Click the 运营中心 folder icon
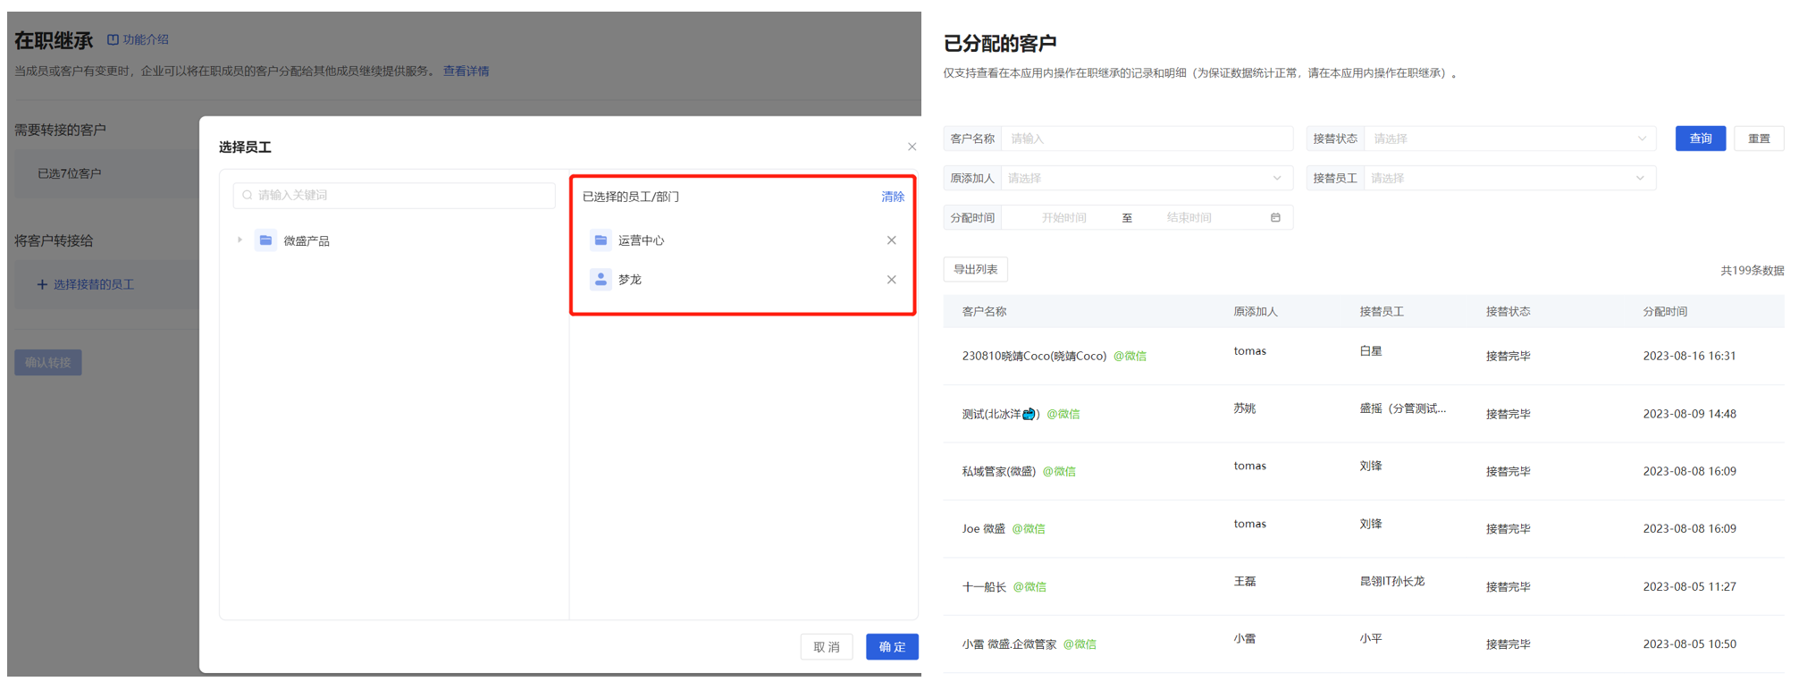The height and width of the screenshot is (690, 1807). tap(601, 240)
